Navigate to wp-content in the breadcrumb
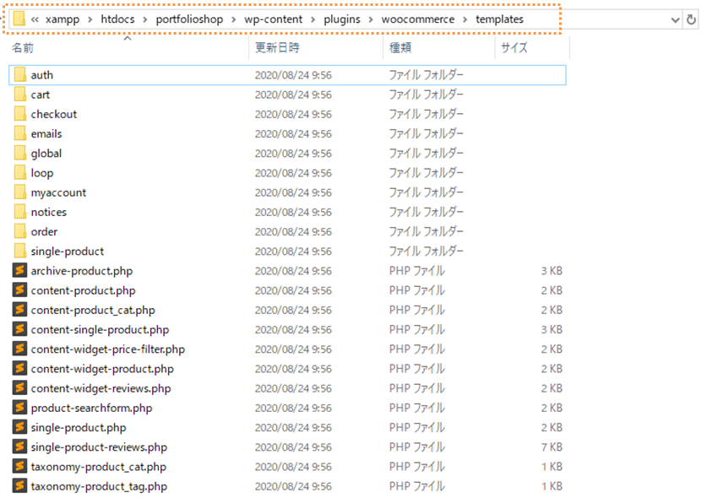Screen dimensions: 723x498 274,19
